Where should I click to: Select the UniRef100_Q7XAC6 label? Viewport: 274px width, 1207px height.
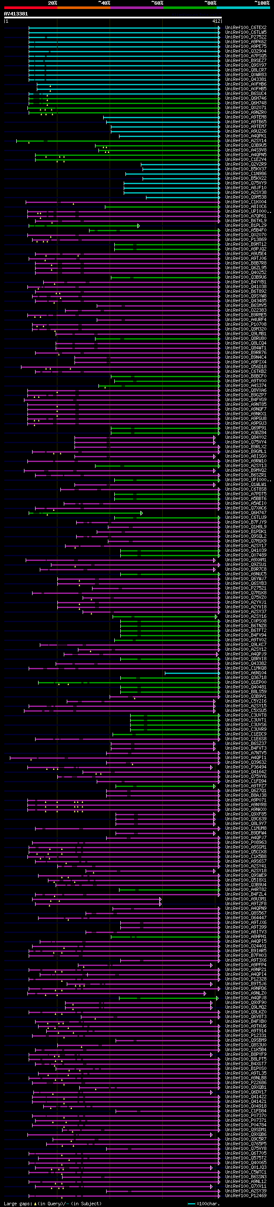(x=245, y=508)
